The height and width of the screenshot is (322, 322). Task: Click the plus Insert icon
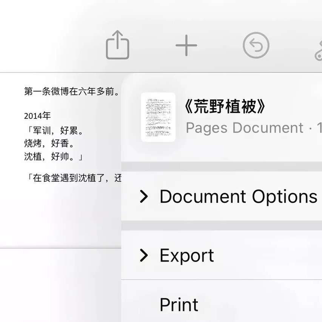(186, 45)
